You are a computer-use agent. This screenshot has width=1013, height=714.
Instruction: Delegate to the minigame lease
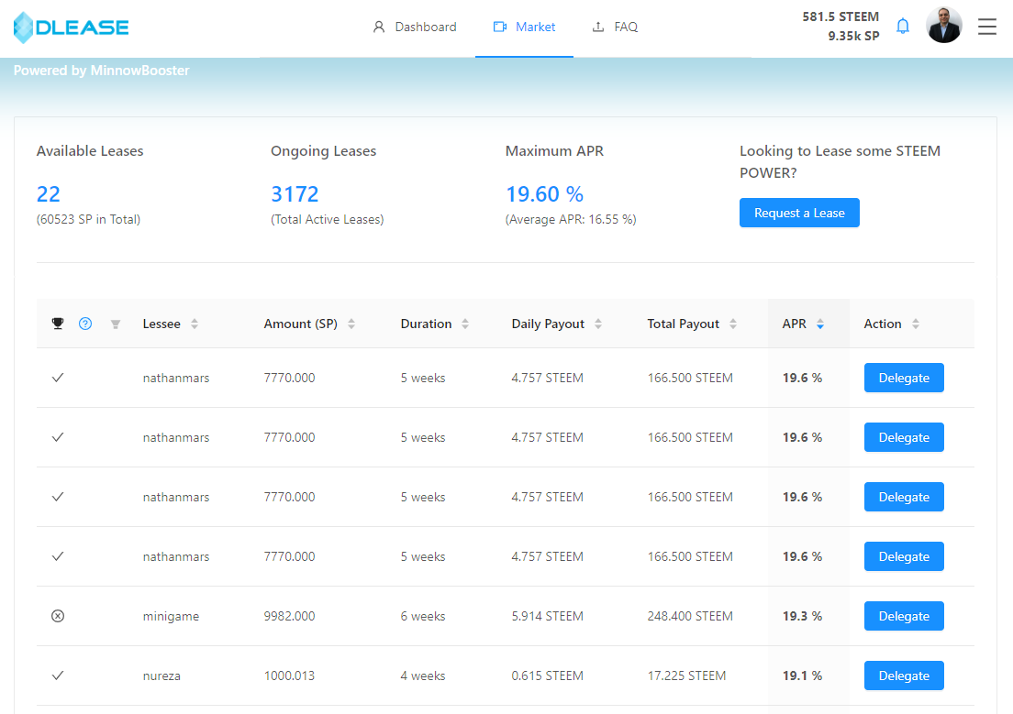[904, 616]
